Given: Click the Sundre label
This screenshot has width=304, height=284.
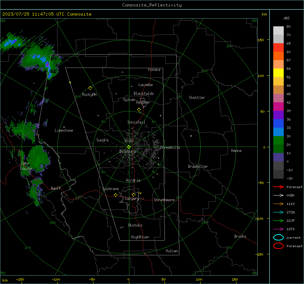Looking at the screenshot, I should (102, 140).
